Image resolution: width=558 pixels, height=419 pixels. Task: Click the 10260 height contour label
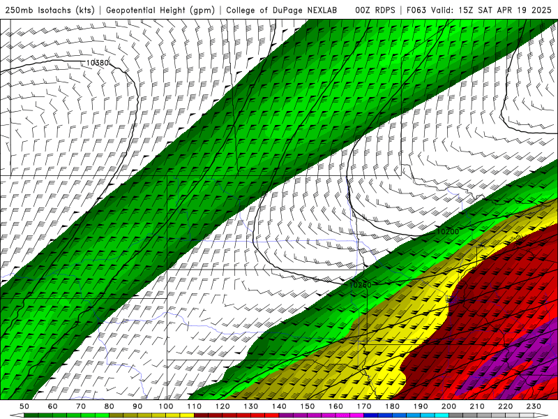click(360, 285)
